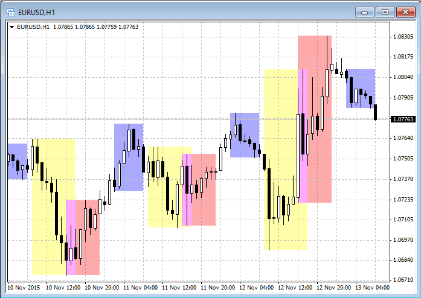Expand the chart symbol dropdown triangle
This screenshot has width=421, height=298.
[11, 27]
